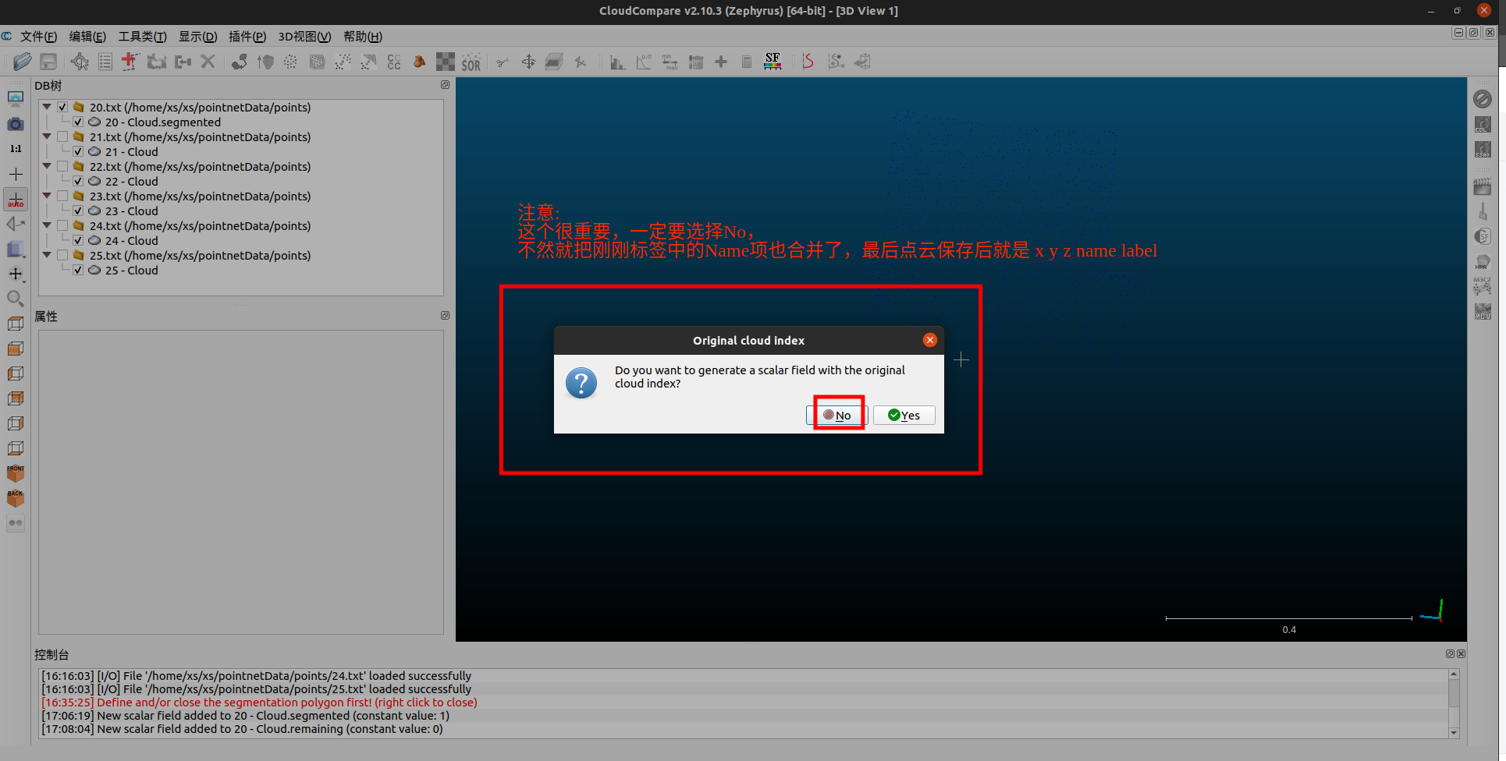
Task: Collapse the 24.txt tree node
Action: (47, 225)
